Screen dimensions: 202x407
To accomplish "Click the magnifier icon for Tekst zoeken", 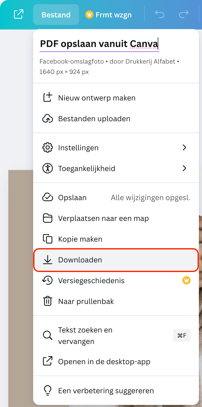I will click(47, 336).
